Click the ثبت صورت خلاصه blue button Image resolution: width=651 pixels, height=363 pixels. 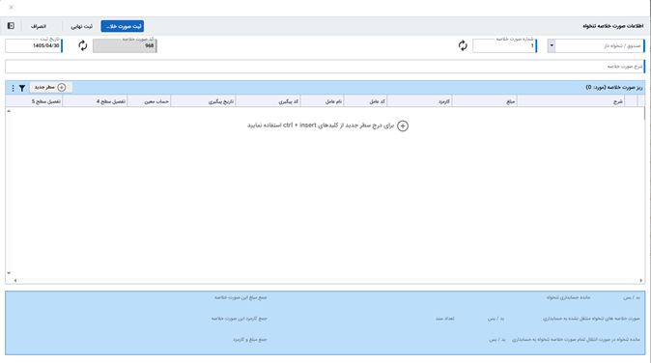pos(123,26)
